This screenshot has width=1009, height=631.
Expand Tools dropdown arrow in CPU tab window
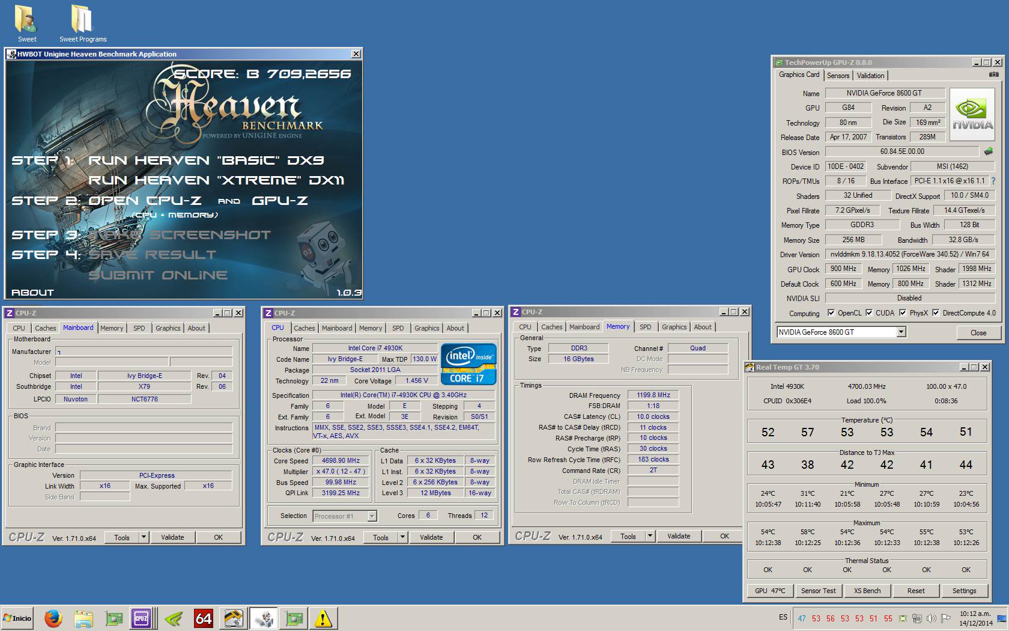402,537
